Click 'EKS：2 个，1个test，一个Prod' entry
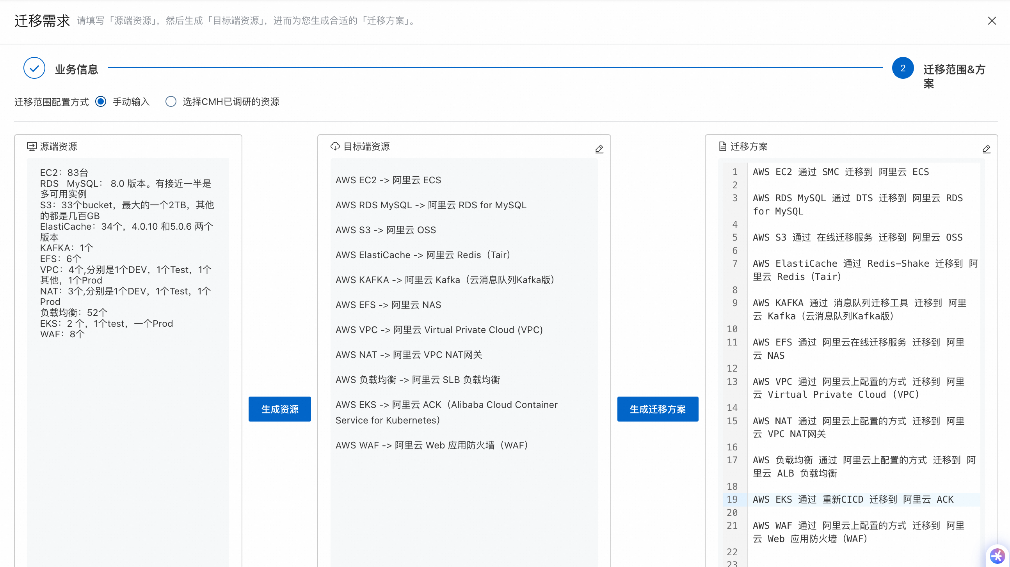This screenshot has width=1010, height=567. pos(106,323)
